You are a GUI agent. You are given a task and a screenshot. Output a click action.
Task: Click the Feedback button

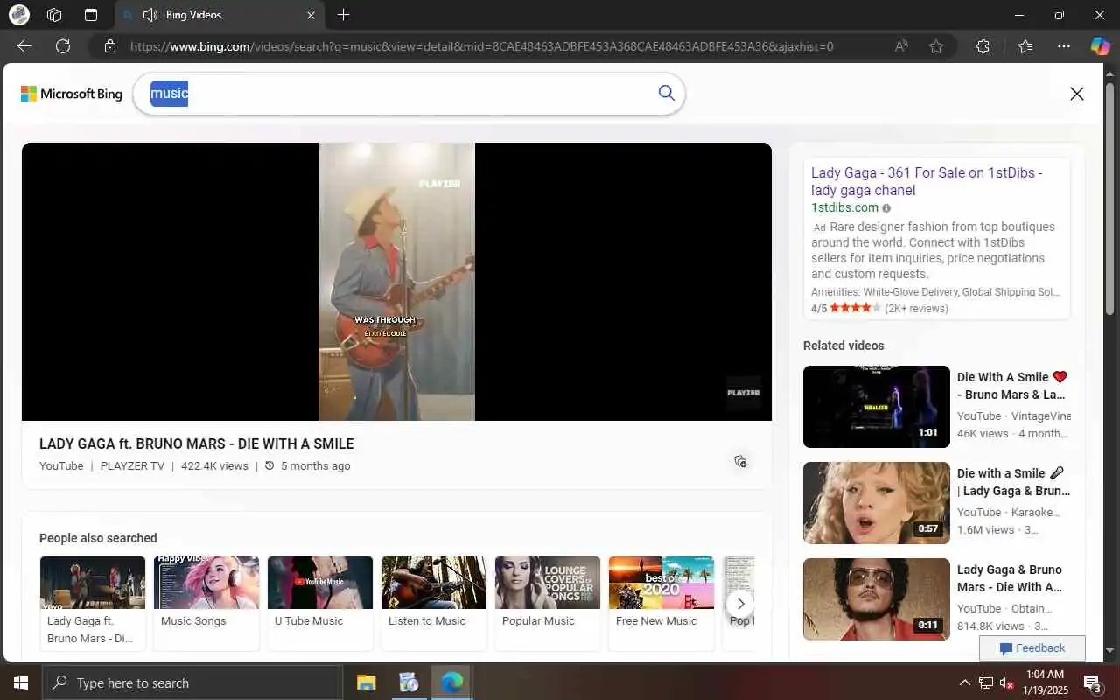pyautogui.click(x=1032, y=648)
